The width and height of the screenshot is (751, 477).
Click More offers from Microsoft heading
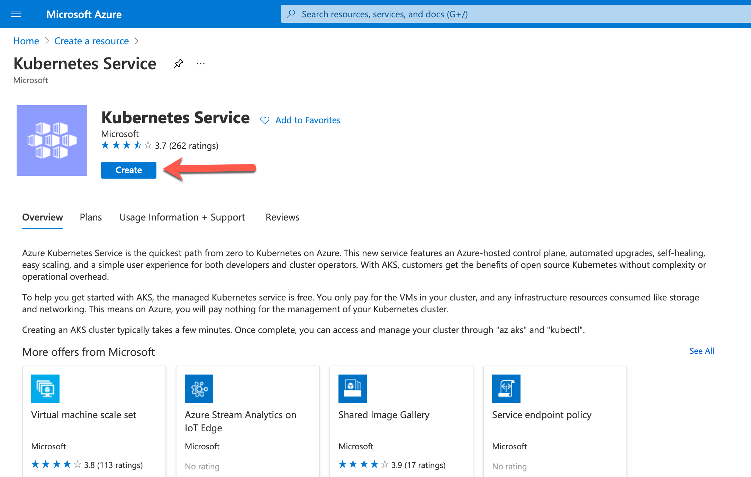[88, 352]
